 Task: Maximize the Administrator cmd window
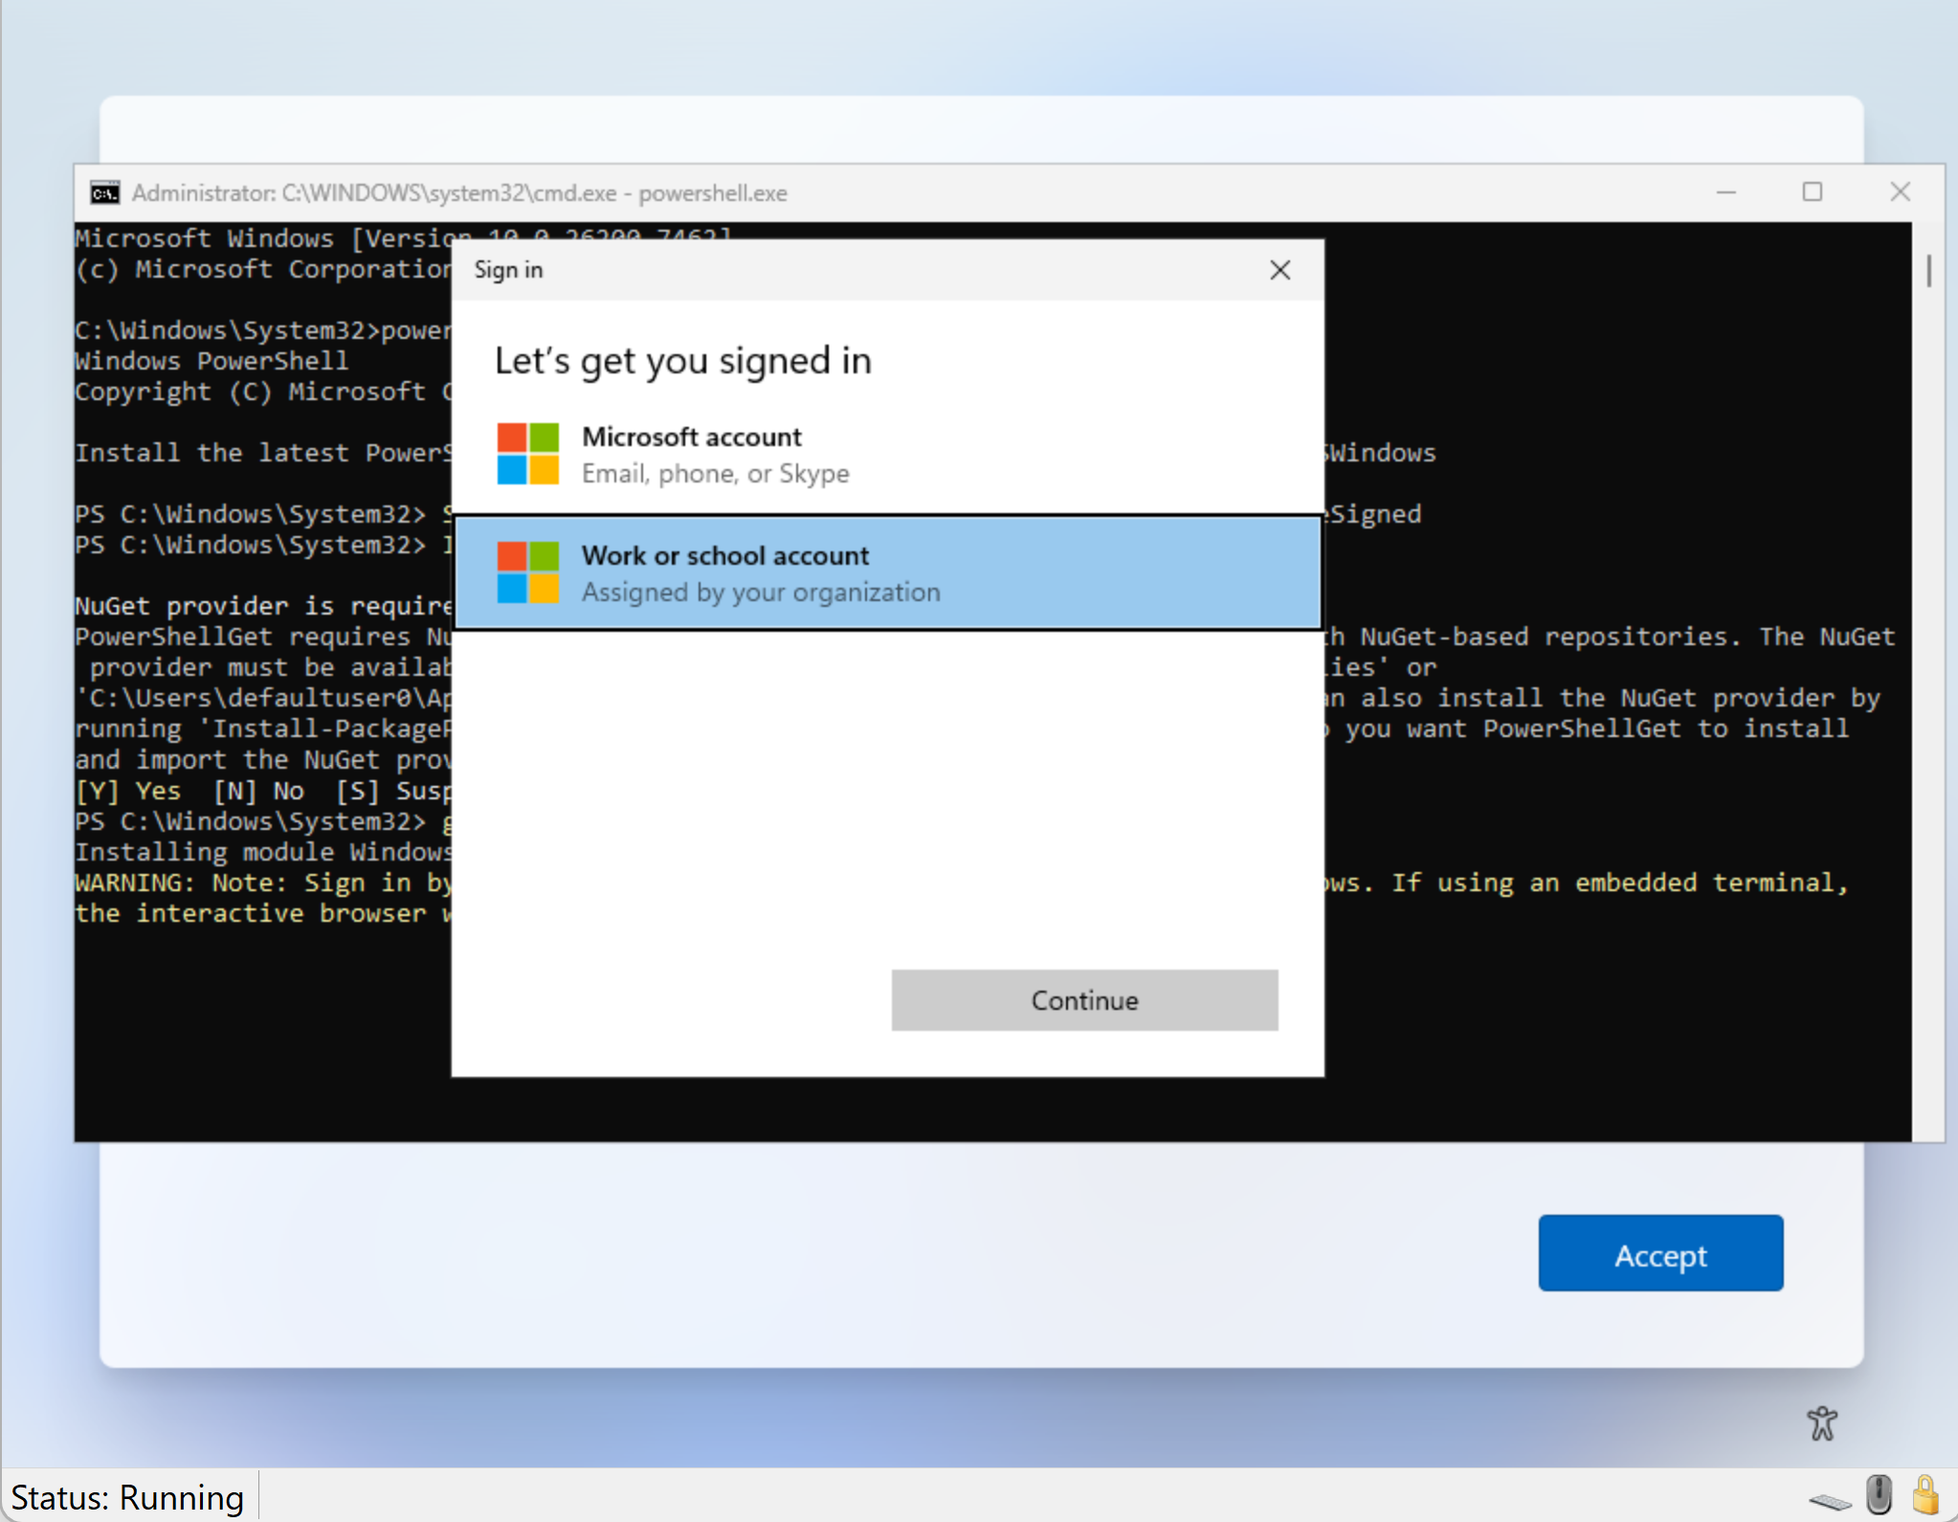(x=1812, y=192)
